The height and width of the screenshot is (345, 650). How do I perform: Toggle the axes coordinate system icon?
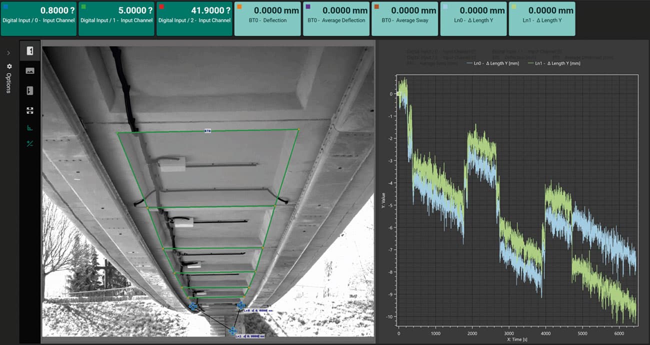(30, 128)
